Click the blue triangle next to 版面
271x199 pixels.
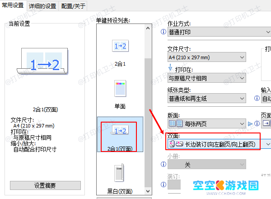(x=250, y=124)
